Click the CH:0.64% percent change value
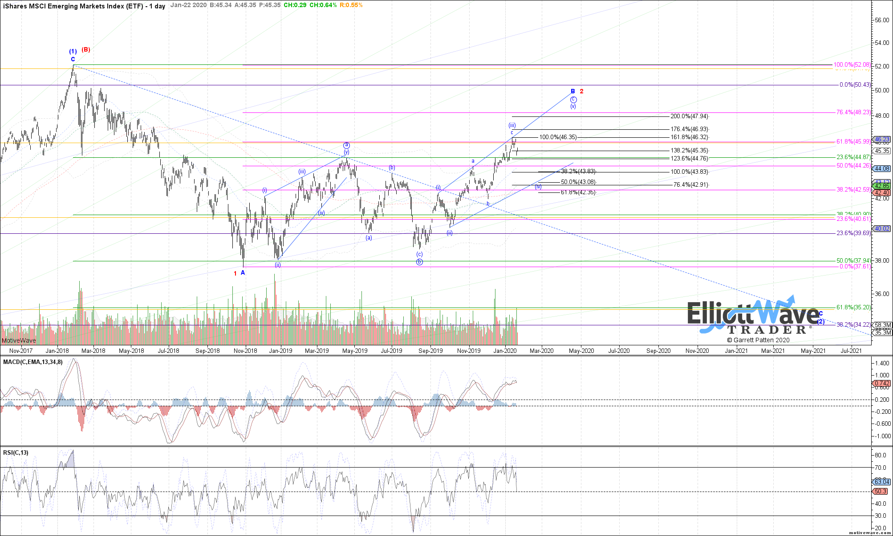The width and height of the screenshot is (893, 536). [323, 5]
